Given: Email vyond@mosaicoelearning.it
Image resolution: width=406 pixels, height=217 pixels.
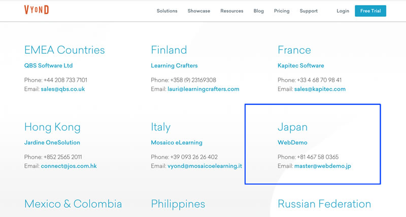Looking at the screenshot, I should tap(205, 166).
